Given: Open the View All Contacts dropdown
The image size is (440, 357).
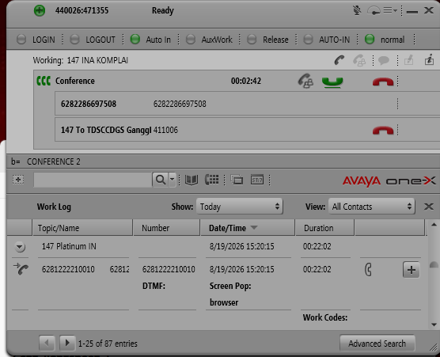Looking at the screenshot, I should coord(371,207).
